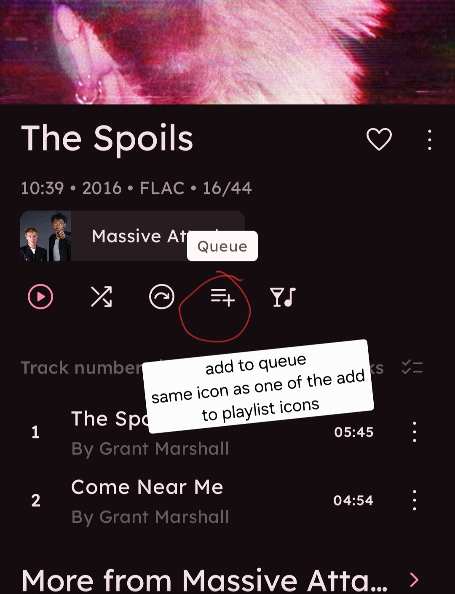Open options menu for track 1

pyautogui.click(x=415, y=432)
